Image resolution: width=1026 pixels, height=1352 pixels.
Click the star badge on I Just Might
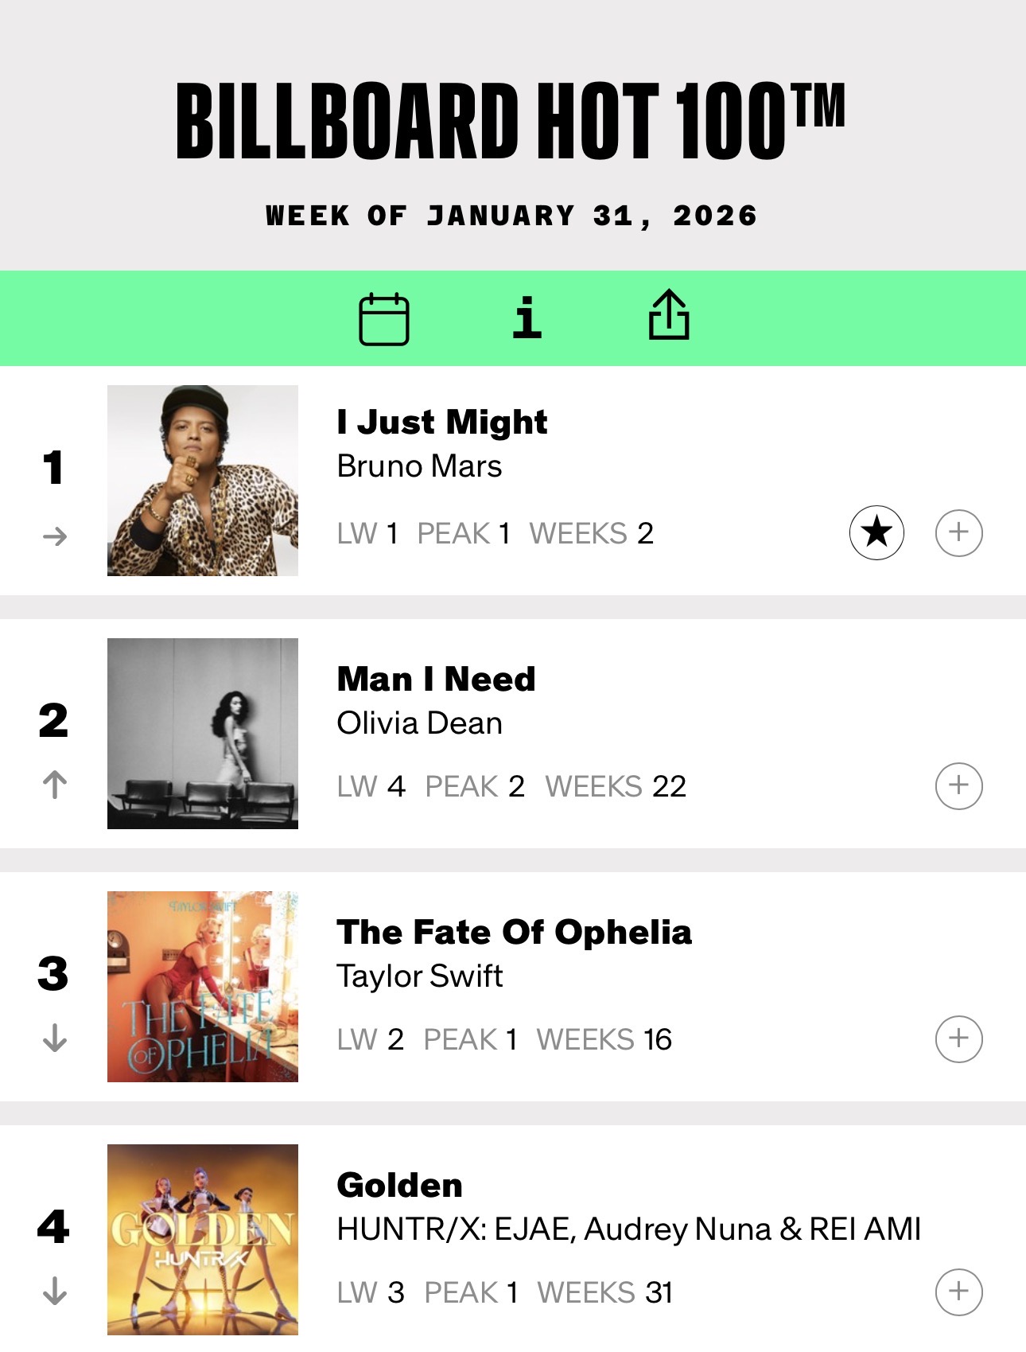point(876,532)
